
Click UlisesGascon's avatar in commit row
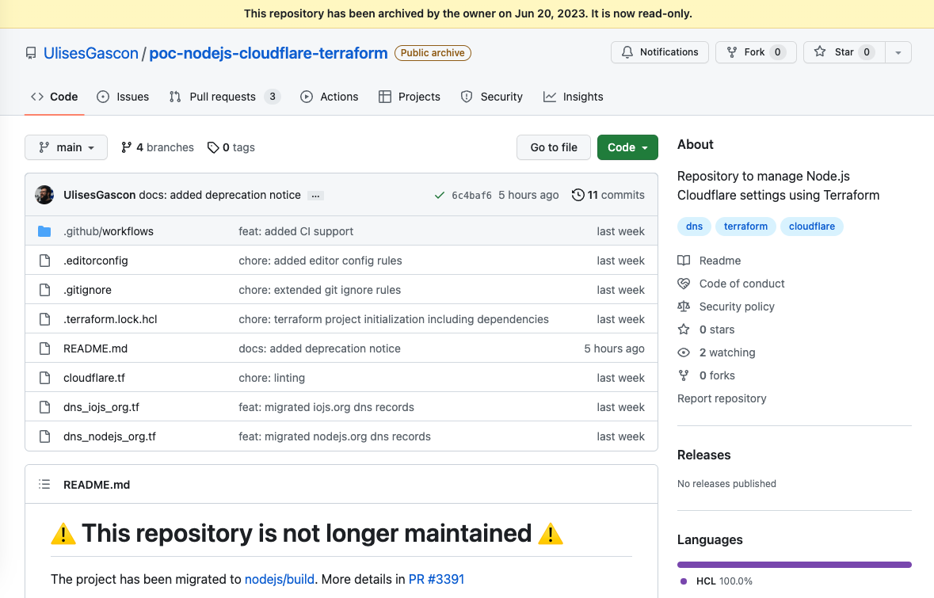click(44, 195)
